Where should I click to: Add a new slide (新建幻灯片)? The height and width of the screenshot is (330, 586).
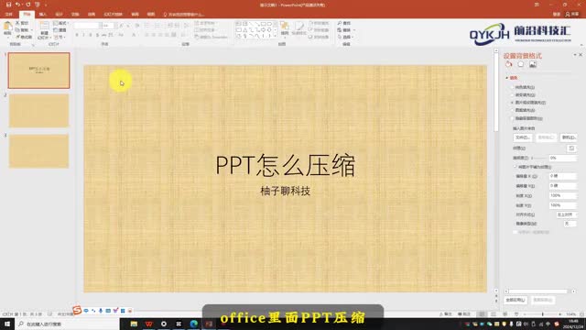tap(44, 30)
